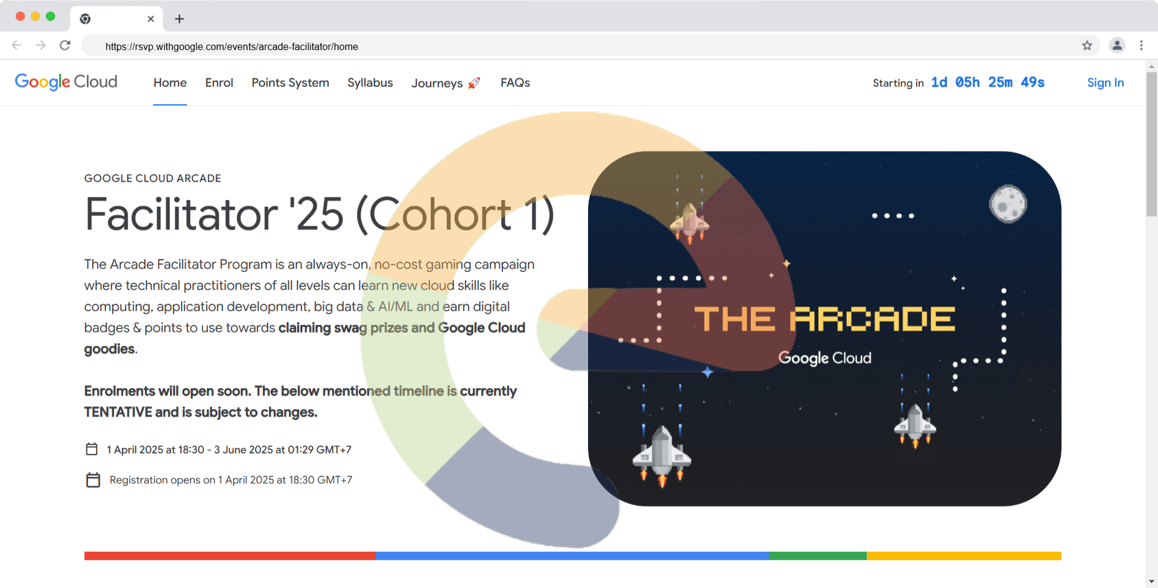Click the scrollbar up arrow
Image resolution: width=1158 pixels, height=588 pixels.
(x=1151, y=66)
